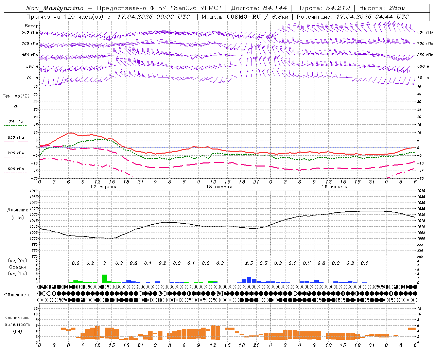Click the 700 гПа legend in temperature panel
This screenshot has height=348, width=435.
click(16, 153)
